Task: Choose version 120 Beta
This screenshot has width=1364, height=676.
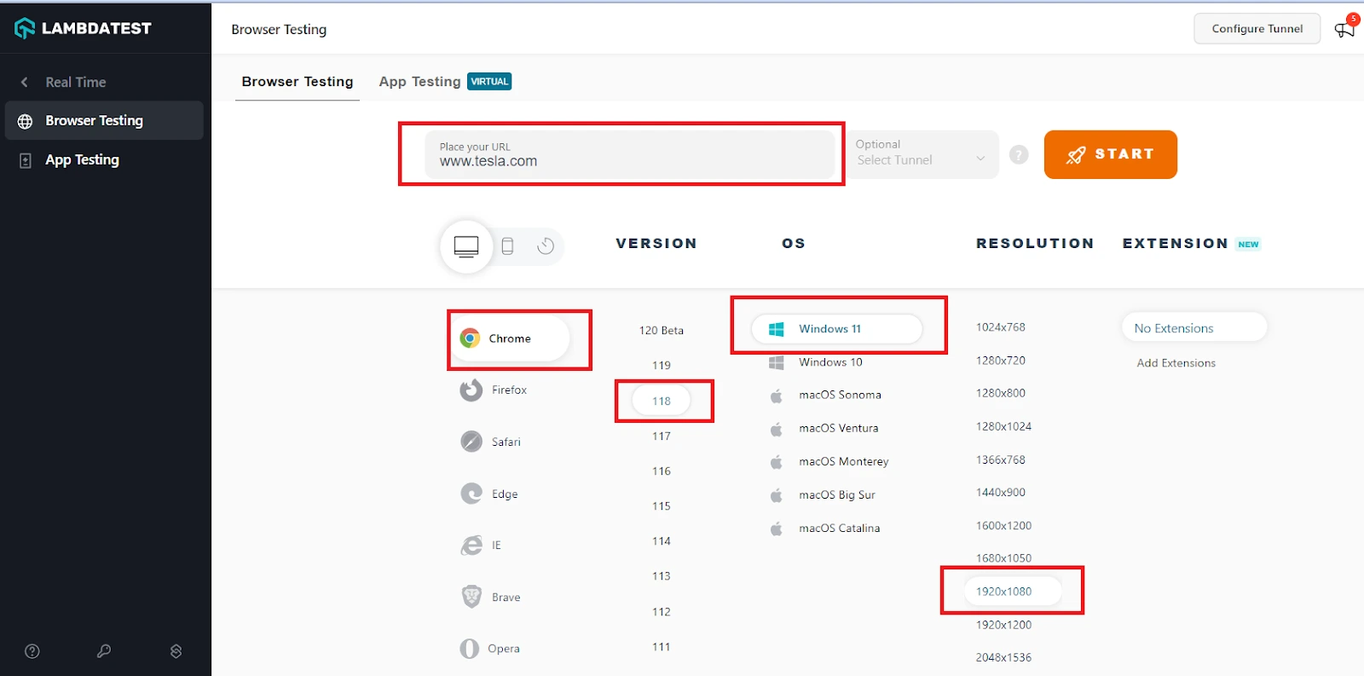Action: [x=662, y=330]
